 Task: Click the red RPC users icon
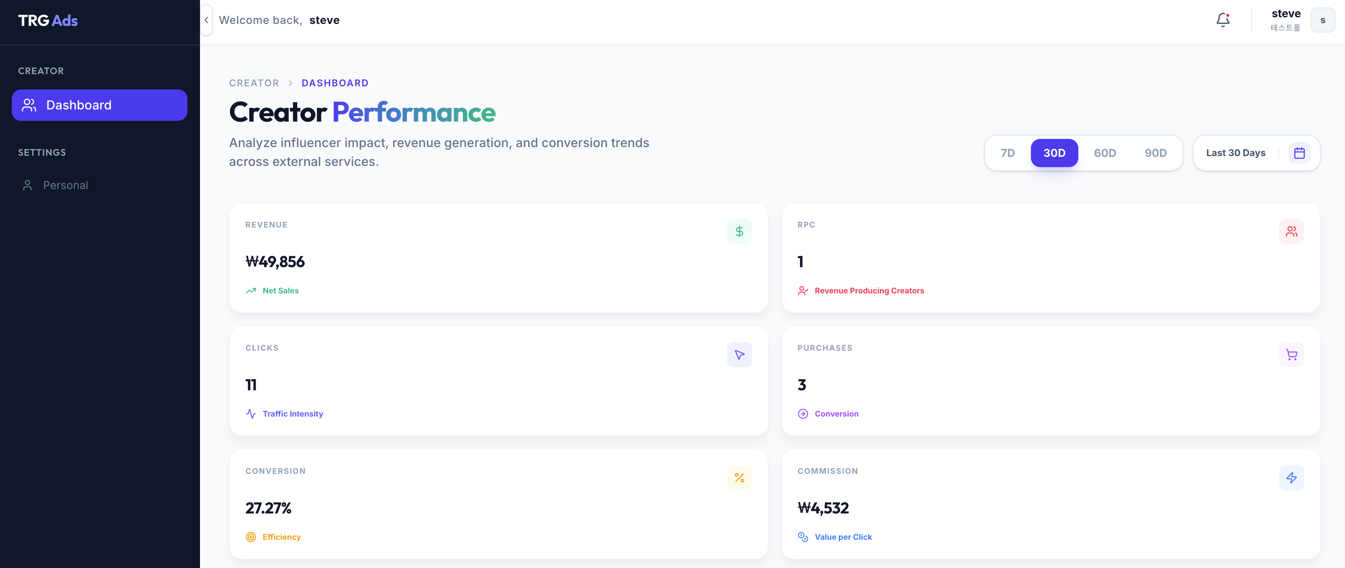(x=1291, y=231)
